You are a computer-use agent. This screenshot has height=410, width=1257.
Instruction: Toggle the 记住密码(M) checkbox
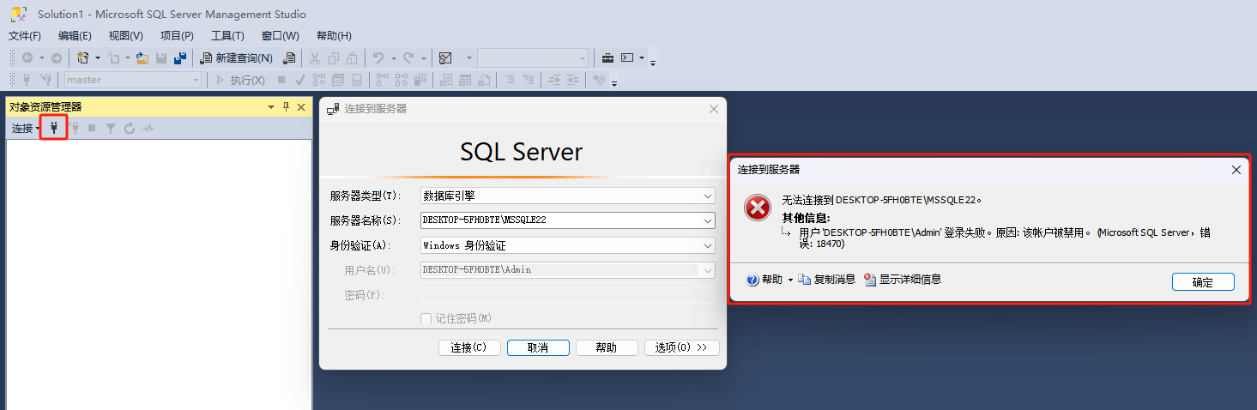(x=426, y=318)
